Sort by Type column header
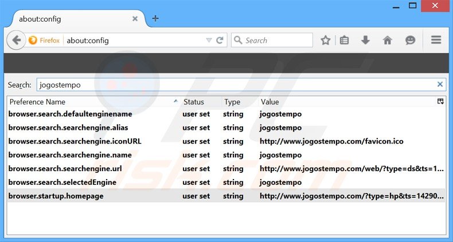The height and width of the screenshot is (242, 453). click(240, 102)
